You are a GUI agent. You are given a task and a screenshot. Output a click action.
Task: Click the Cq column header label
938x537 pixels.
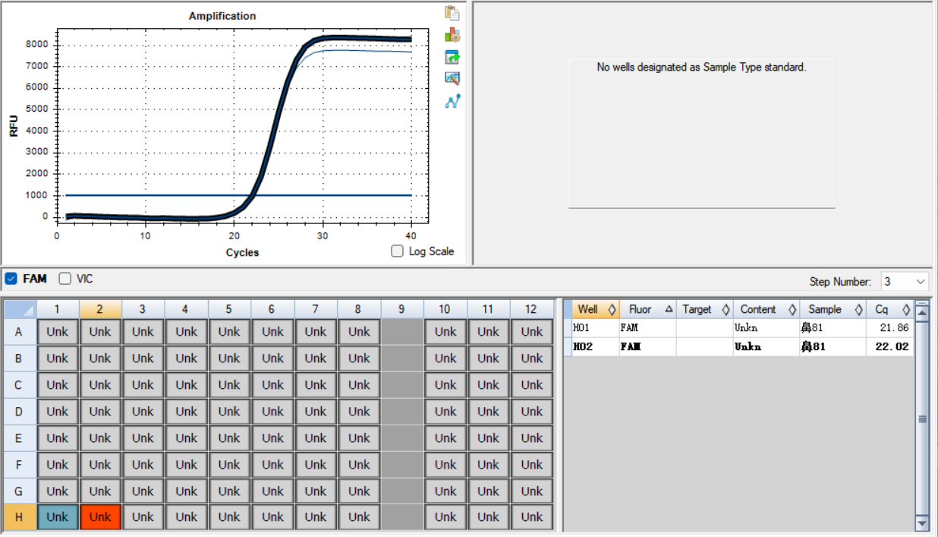[x=882, y=309]
